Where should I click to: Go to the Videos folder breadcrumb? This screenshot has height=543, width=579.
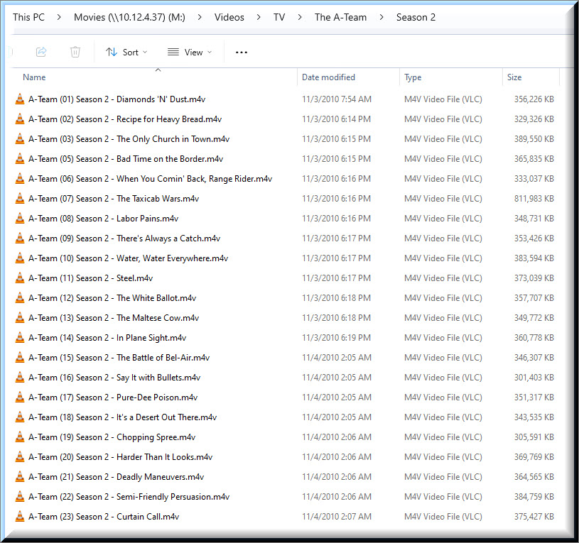tap(229, 17)
